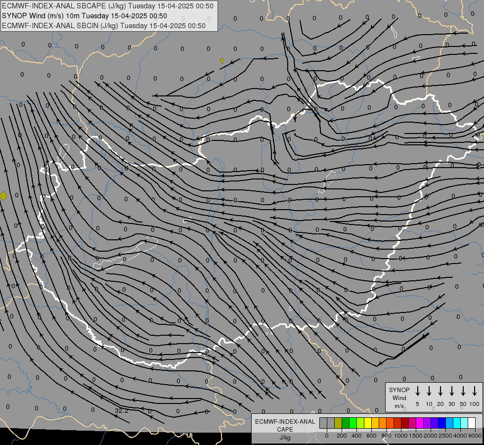
Task: Click the 5 m/s wind arrow in legend
Action: tap(417, 391)
